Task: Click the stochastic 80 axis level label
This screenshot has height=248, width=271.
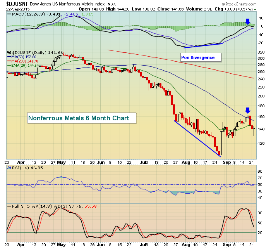Action: pos(260,213)
